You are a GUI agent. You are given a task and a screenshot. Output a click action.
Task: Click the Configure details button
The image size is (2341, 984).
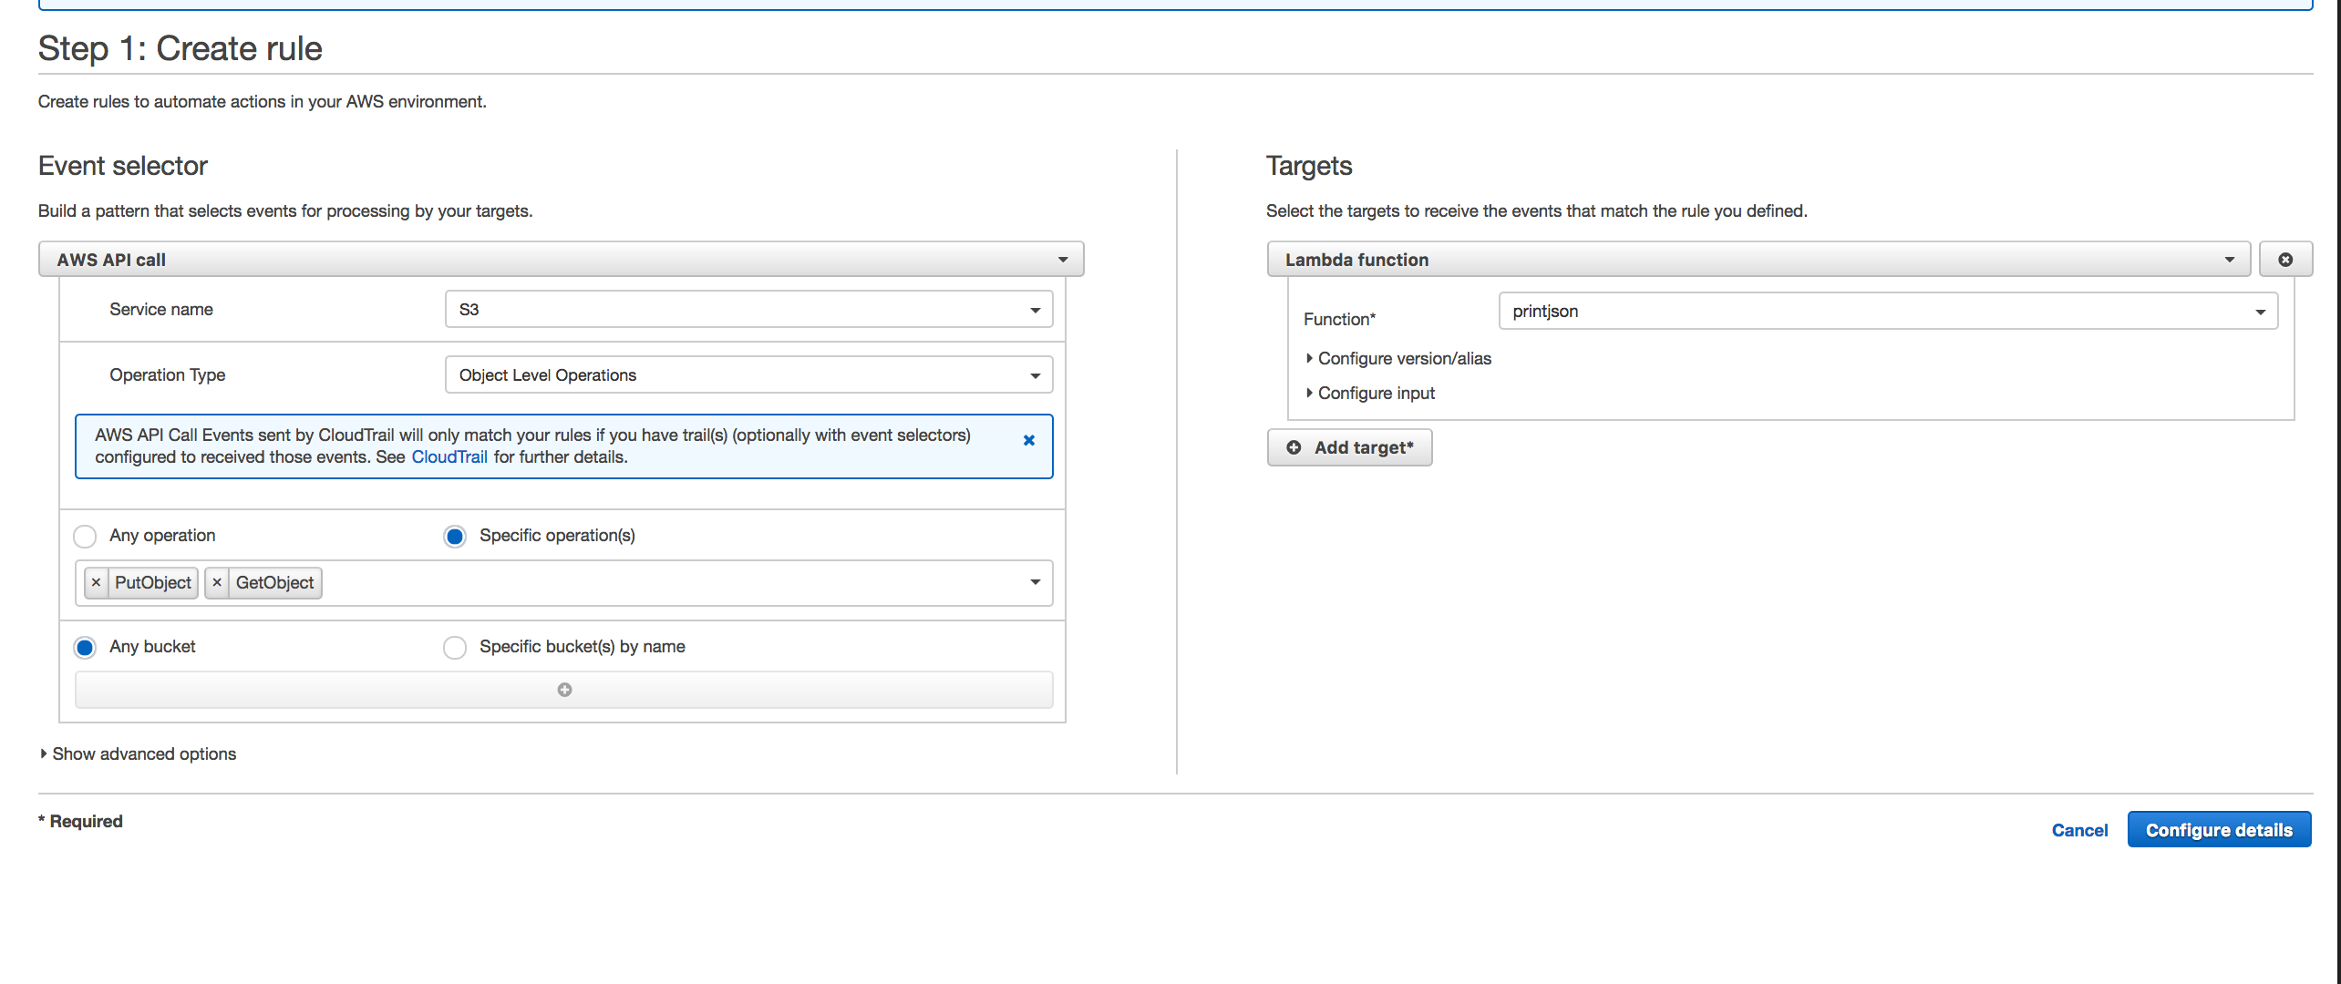(2219, 829)
